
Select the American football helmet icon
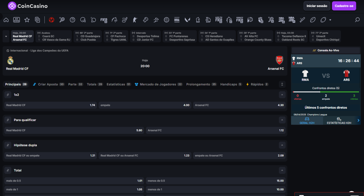(83, 20)
